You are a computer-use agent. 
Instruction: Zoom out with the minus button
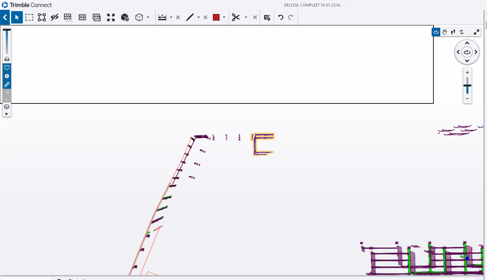pyautogui.click(x=468, y=99)
